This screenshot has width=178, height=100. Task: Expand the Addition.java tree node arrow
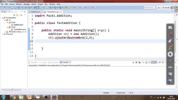pos(10,25)
